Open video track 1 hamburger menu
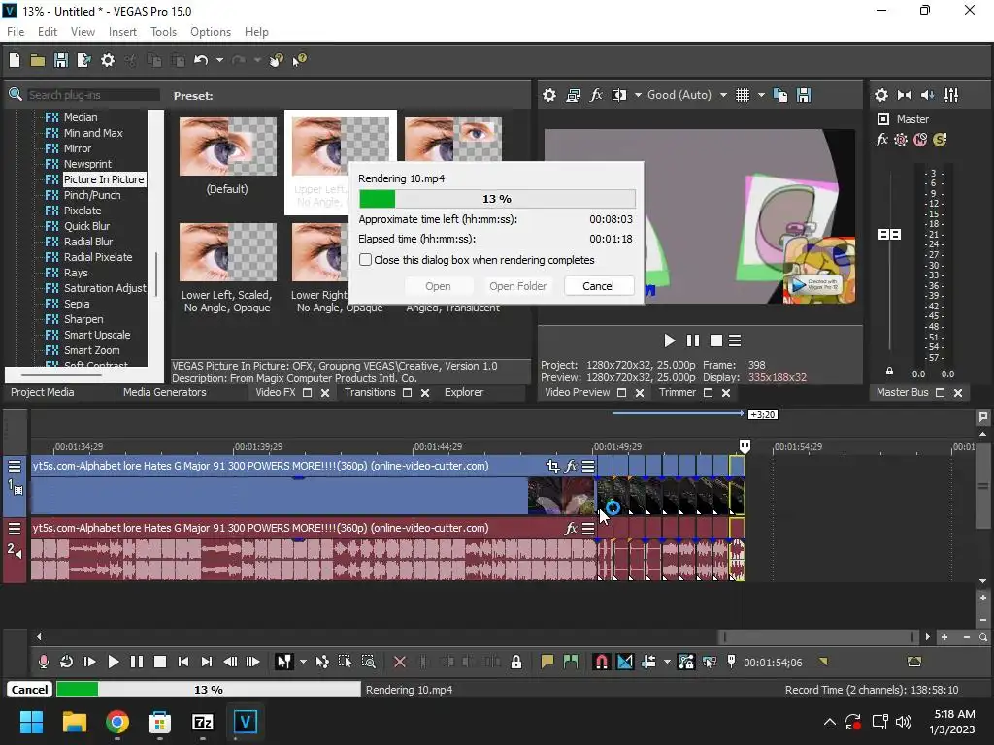This screenshot has width=994, height=745. pyautogui.click(x=14, y=467)
